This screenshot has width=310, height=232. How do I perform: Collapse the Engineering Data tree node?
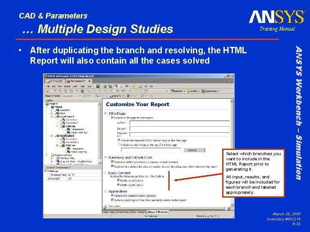click(x=46, y=155)
